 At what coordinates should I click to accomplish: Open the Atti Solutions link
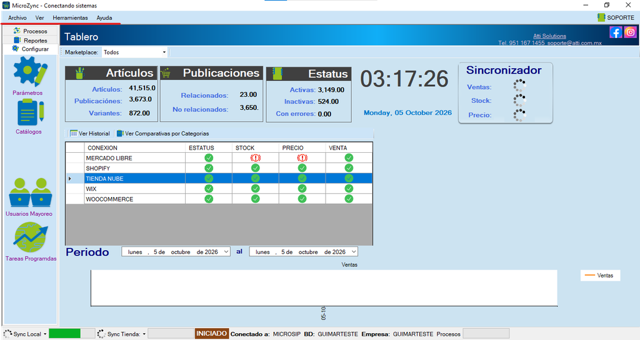click(549, 36)
